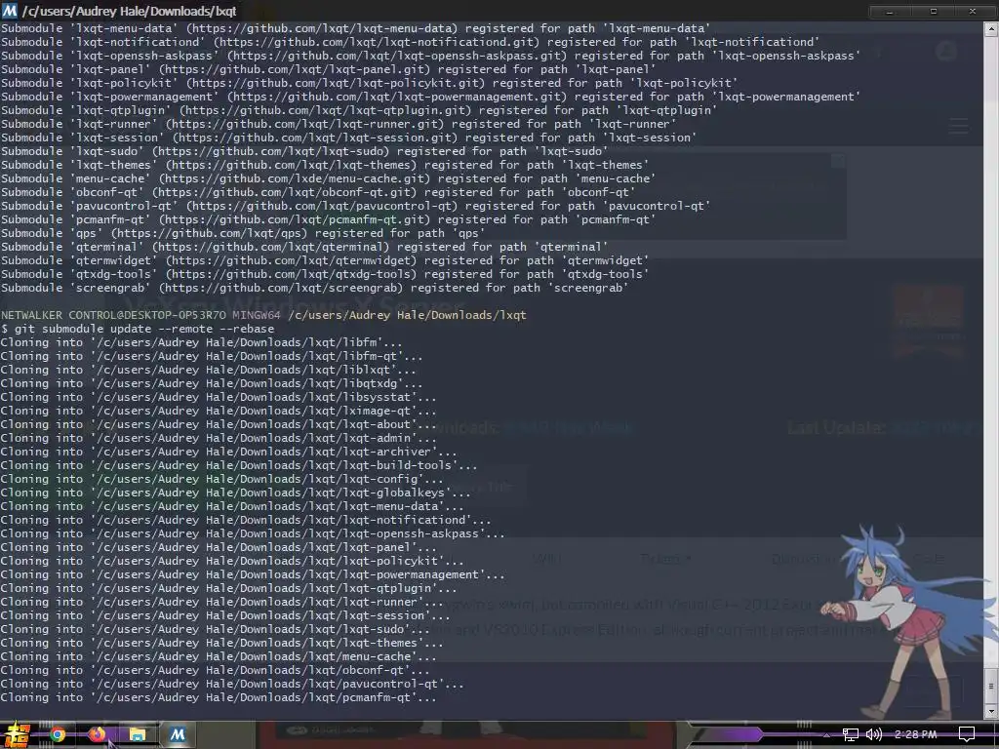This screenshot has height=749, width=999.
Task: Click the Submodule 'lxqt-notificationd' registered line
Action: pyautogui.click(x=411, y=42)
